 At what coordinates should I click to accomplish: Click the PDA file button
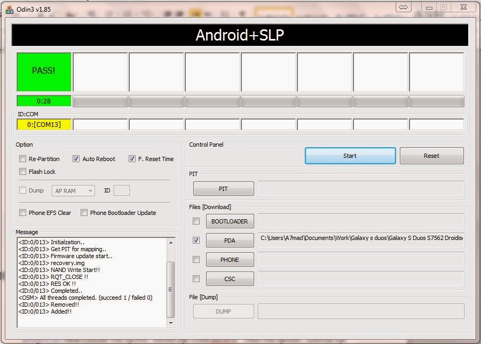pos(230,241)
